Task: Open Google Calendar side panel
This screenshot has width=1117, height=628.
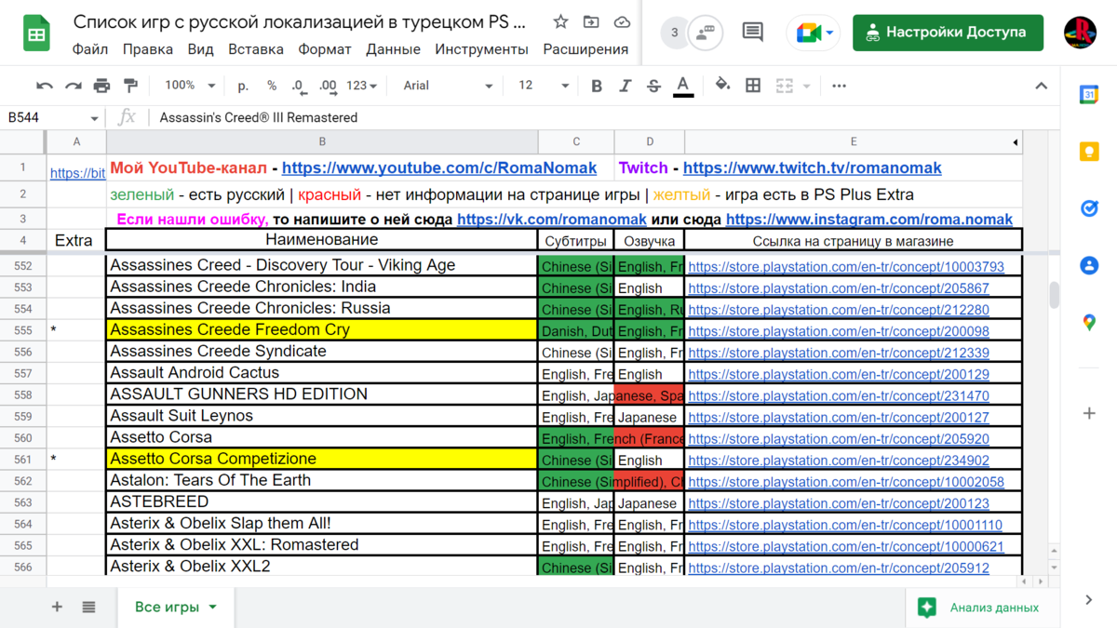Action: [1089, 96]
